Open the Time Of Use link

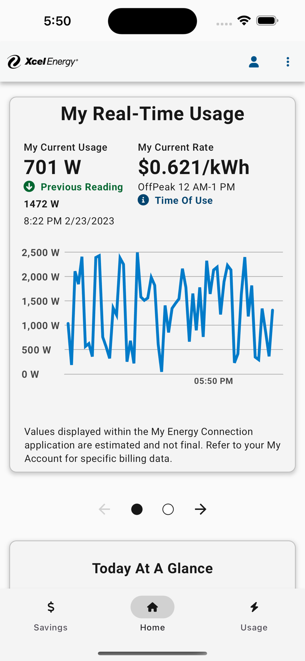click(184, 200)
